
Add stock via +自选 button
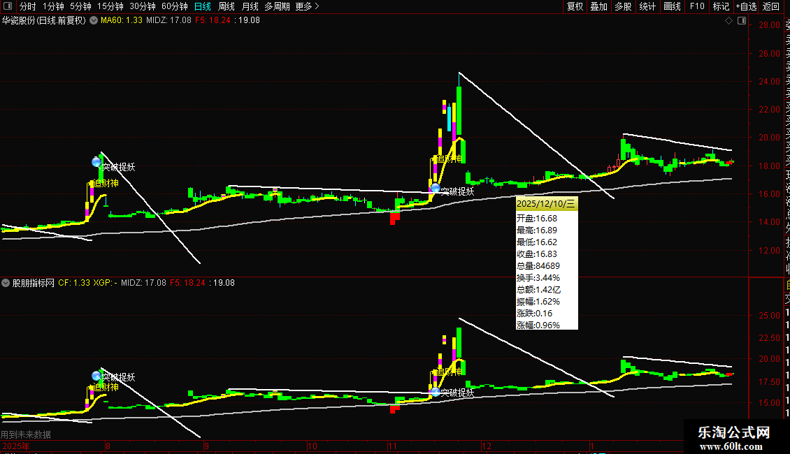coord(747,6)
